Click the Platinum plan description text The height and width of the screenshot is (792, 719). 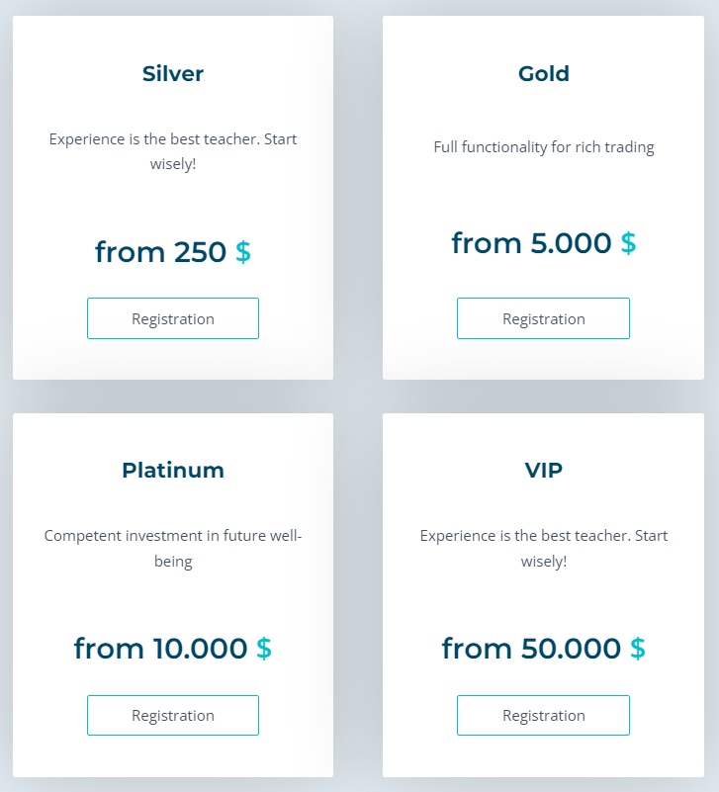point(173,550)
